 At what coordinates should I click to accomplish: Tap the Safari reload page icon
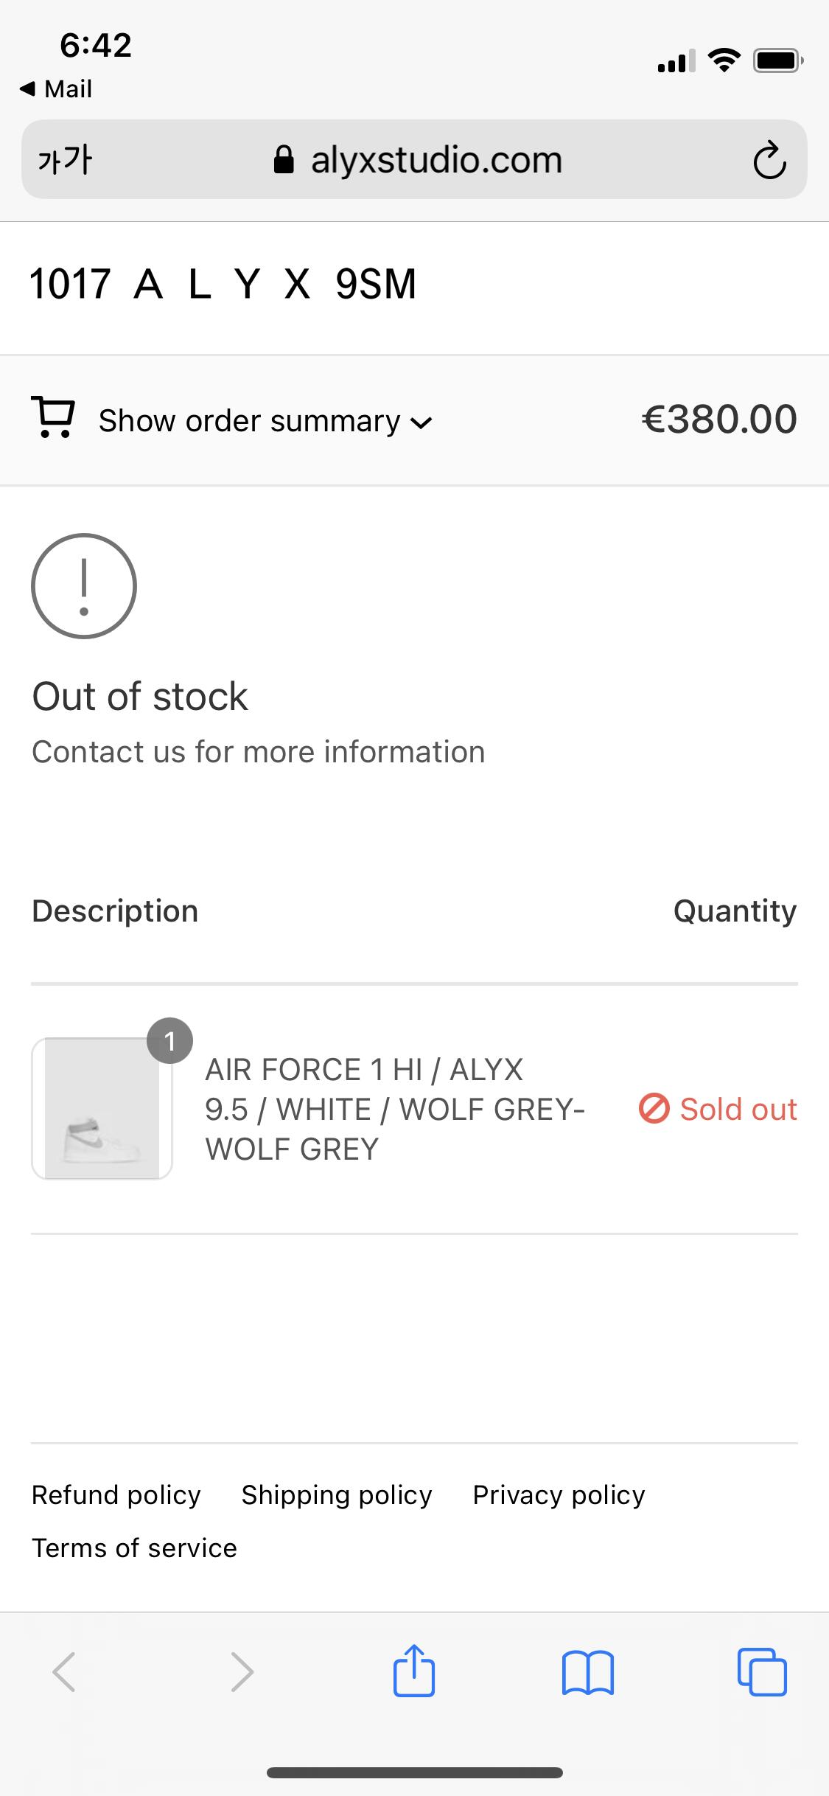click(769, 160)
